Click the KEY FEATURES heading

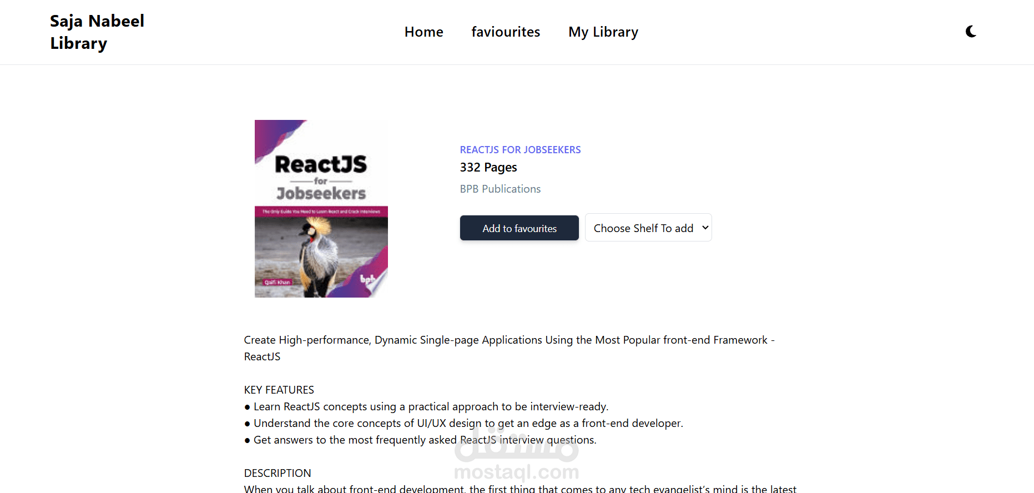point(279,390)
